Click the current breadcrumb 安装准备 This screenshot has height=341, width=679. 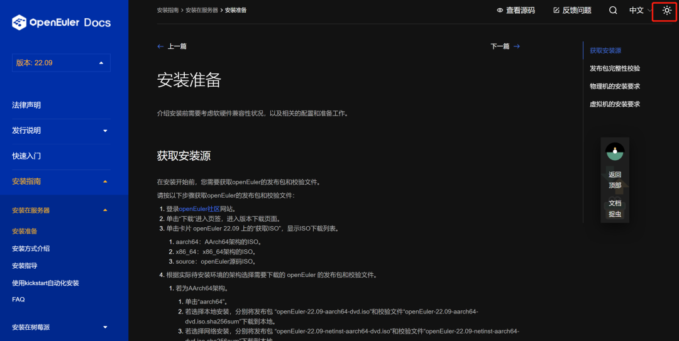tap(236, 10)
